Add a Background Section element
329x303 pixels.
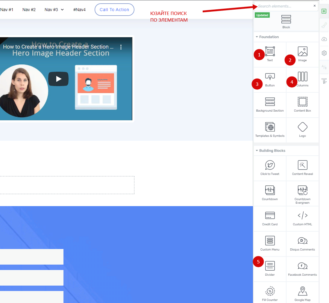click(270, 105)
